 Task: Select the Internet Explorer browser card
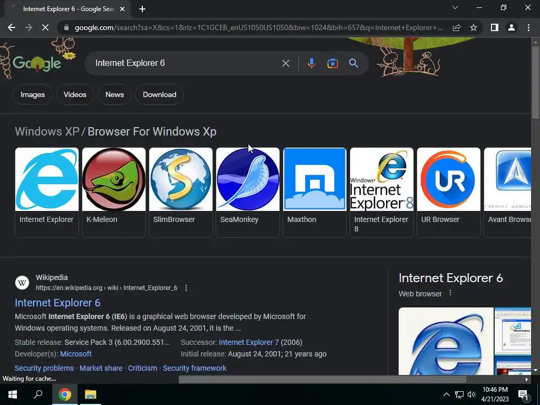(47, 192)
